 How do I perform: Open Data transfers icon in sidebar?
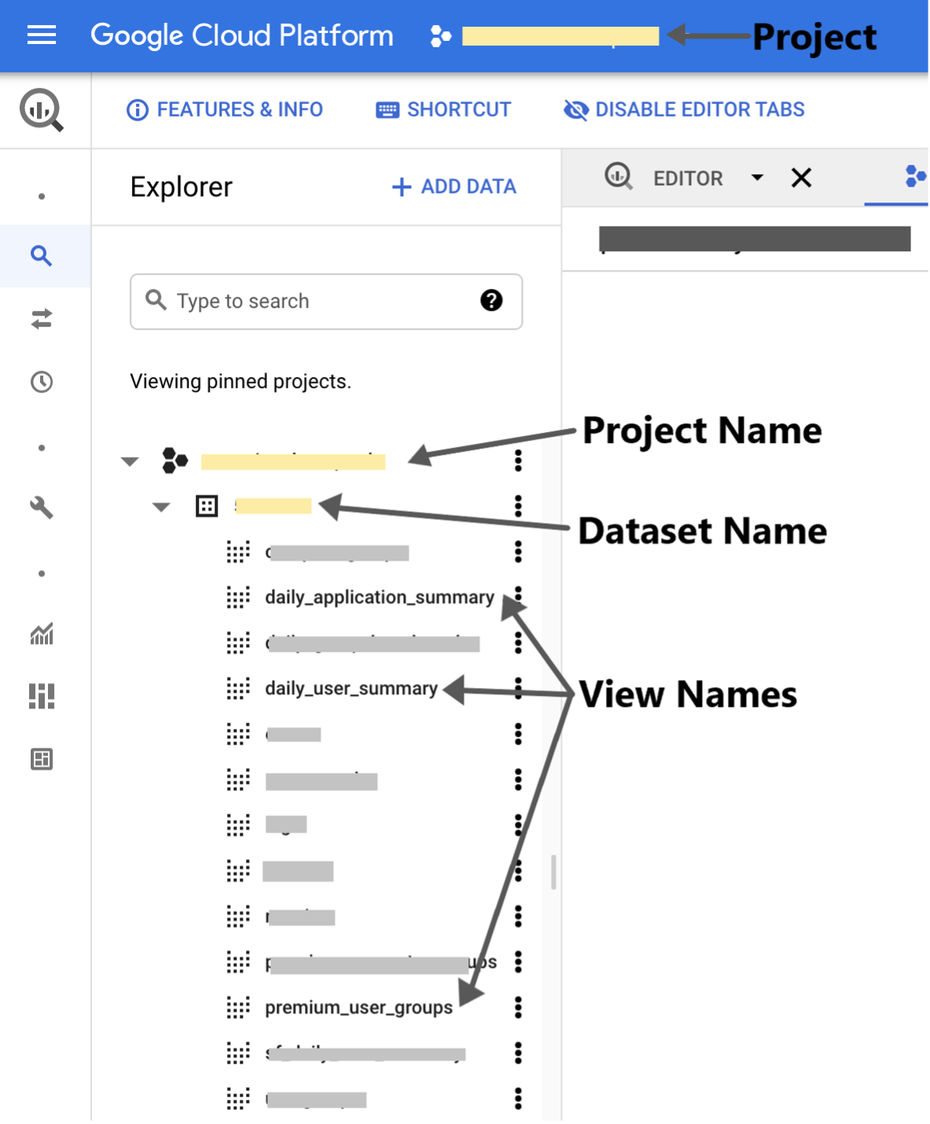42,319
